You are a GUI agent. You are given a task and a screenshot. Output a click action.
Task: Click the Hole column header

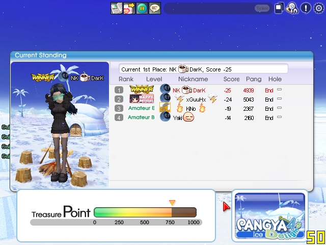(275, 79)
